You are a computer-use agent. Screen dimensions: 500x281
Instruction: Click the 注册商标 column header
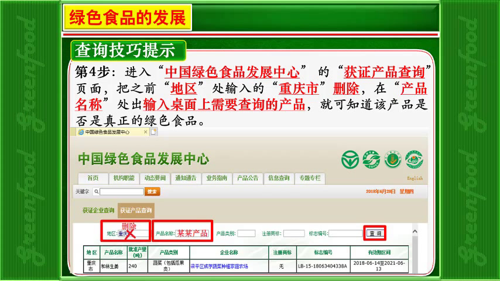[283, 252]
